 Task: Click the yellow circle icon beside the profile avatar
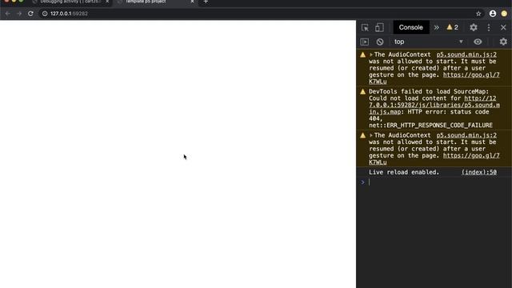point(504,14)
